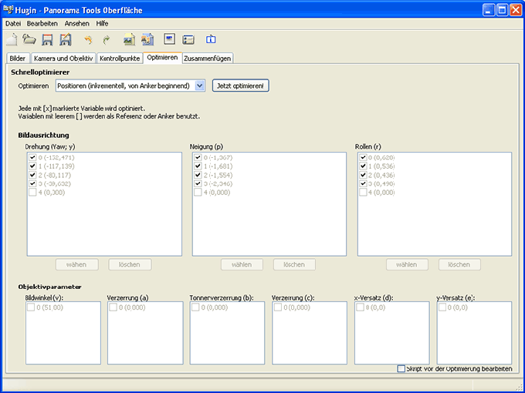Add images using the picture icon
This screenshot has width=525, height=393.
[129, 39]
